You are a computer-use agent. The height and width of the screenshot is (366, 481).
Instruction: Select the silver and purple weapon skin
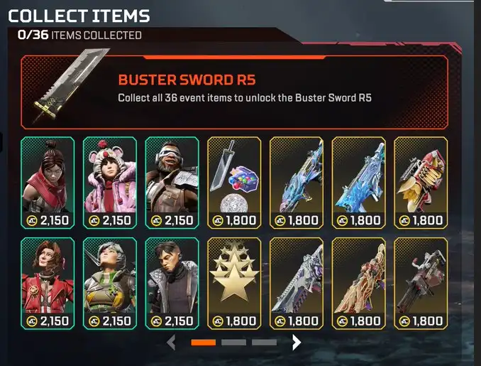coord(297,284)
